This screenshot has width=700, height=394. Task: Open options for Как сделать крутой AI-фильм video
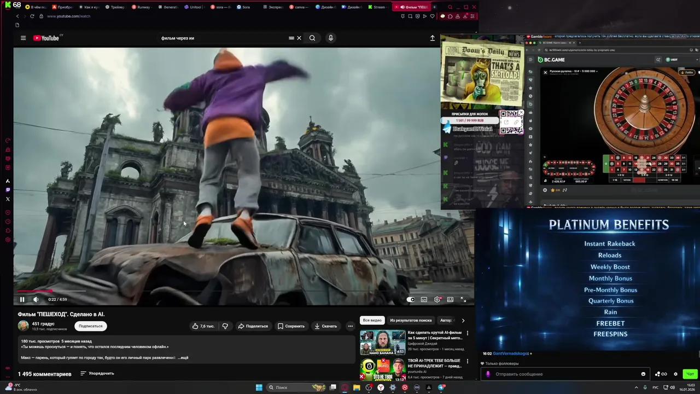pos(467,333)
